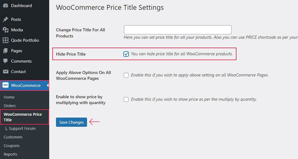Click the Dashboard gauge icon
The width and height of the screenshot is (298, 159).
point(6,6)
